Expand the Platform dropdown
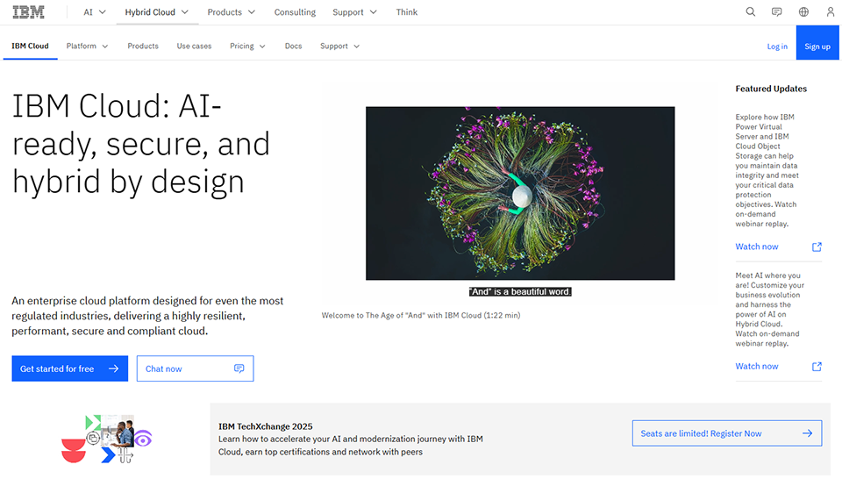Viewport: 842px width, 479px height. click(87, 46)
